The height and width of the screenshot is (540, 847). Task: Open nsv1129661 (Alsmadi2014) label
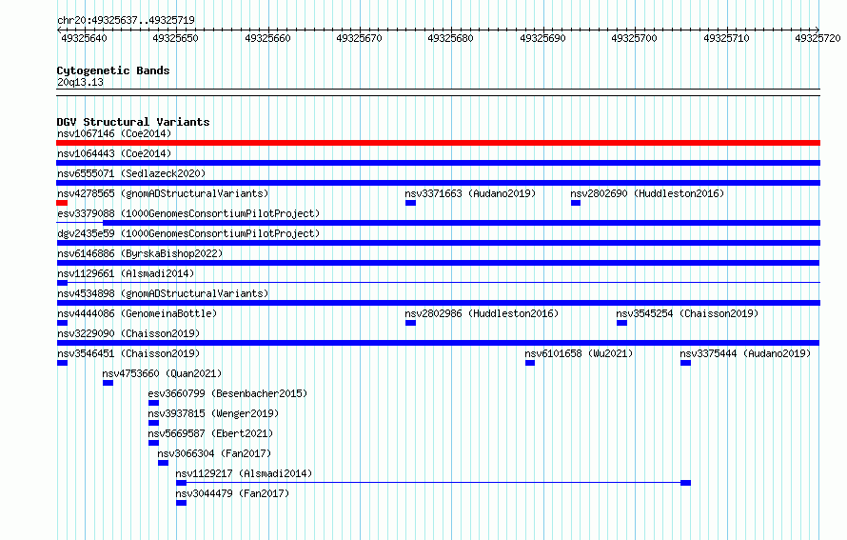click(x=126, y=273)
